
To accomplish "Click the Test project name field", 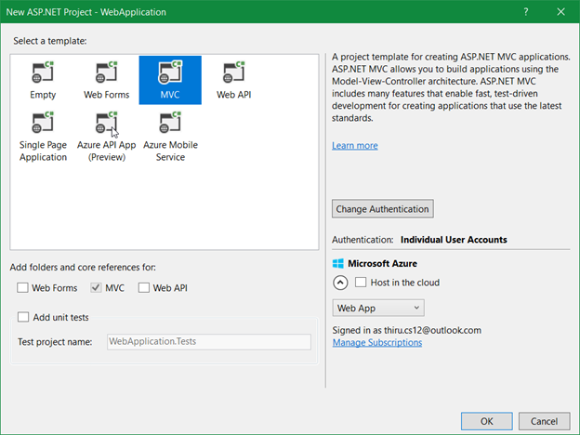I will 209,342.
